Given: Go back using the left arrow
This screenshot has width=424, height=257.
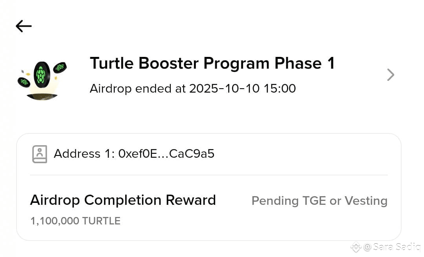Looking at the screenshot, I should pos(24,26).
